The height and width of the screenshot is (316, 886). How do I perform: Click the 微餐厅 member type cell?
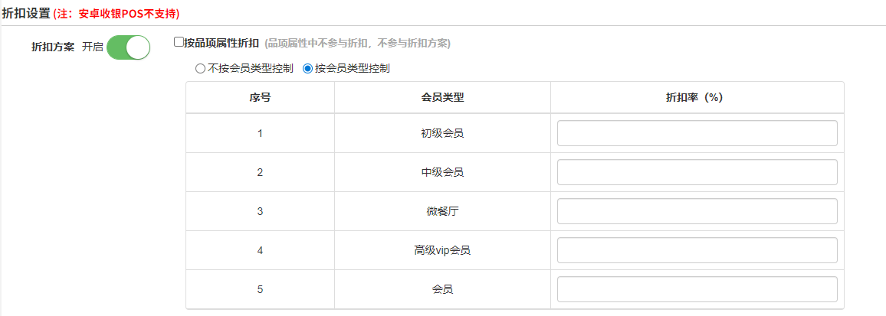pyautogui.click(x=442, y=211)
